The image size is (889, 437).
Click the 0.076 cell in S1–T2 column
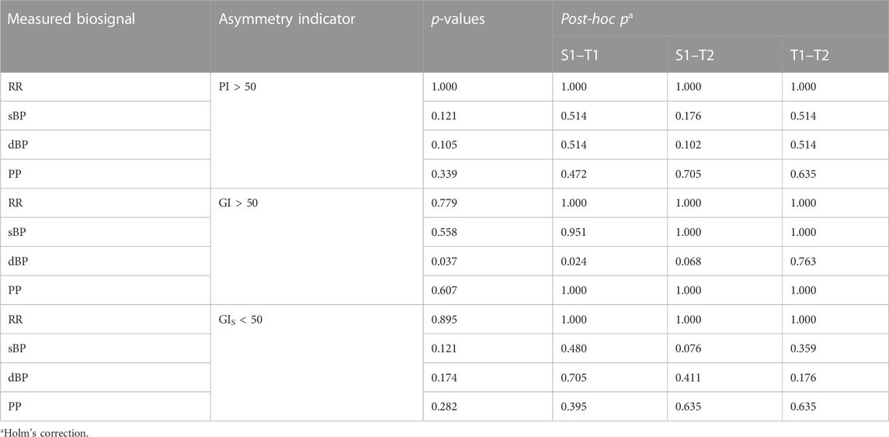pyautogui.click(x=724, y=349)
